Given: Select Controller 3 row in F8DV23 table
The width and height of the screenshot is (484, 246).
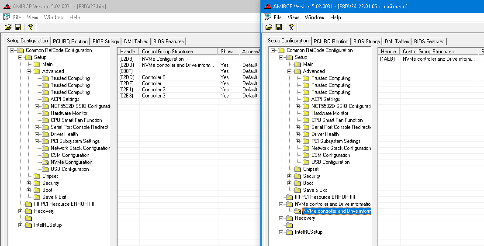Looking at the screenshot, I should tap(189, 96).
